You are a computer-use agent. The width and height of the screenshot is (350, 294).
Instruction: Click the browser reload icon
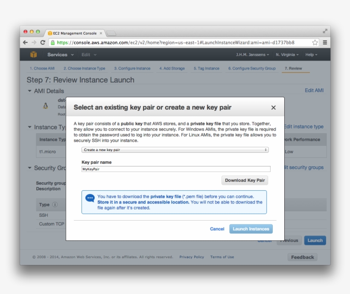click(43, 43)
